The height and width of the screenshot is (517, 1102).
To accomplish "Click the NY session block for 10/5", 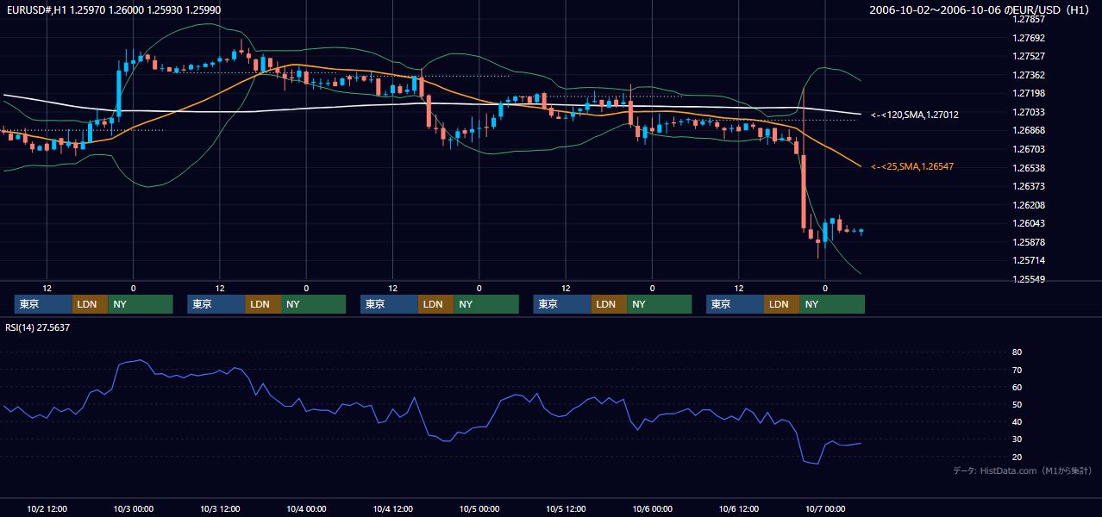I will coord(660,304).
